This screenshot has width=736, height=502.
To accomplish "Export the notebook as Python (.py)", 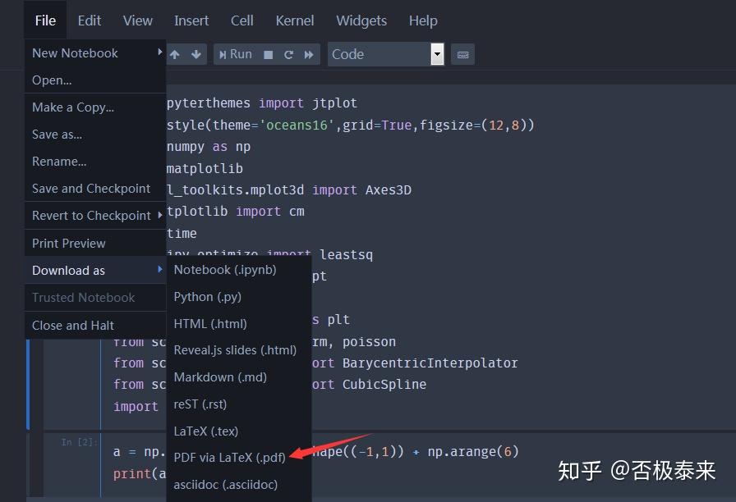I will (209, 296).
